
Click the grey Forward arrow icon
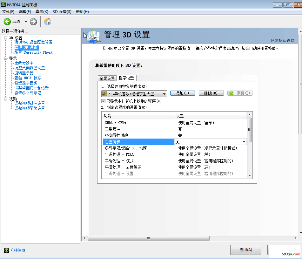tap(33, 22)
